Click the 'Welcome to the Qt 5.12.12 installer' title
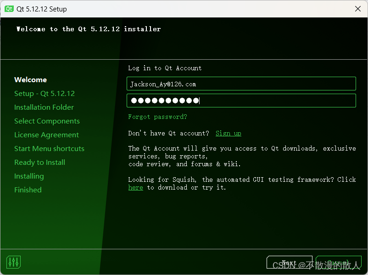The height and width of the screenshot is (275, 368). tap(89, 29)
